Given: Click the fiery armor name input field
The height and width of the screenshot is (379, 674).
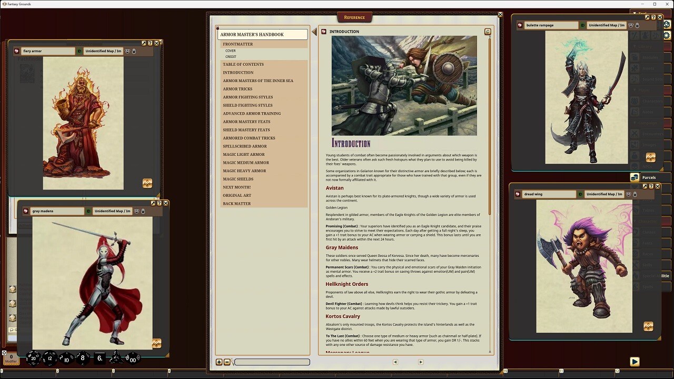Looking at the screenshot, I should tap(47, 51).
